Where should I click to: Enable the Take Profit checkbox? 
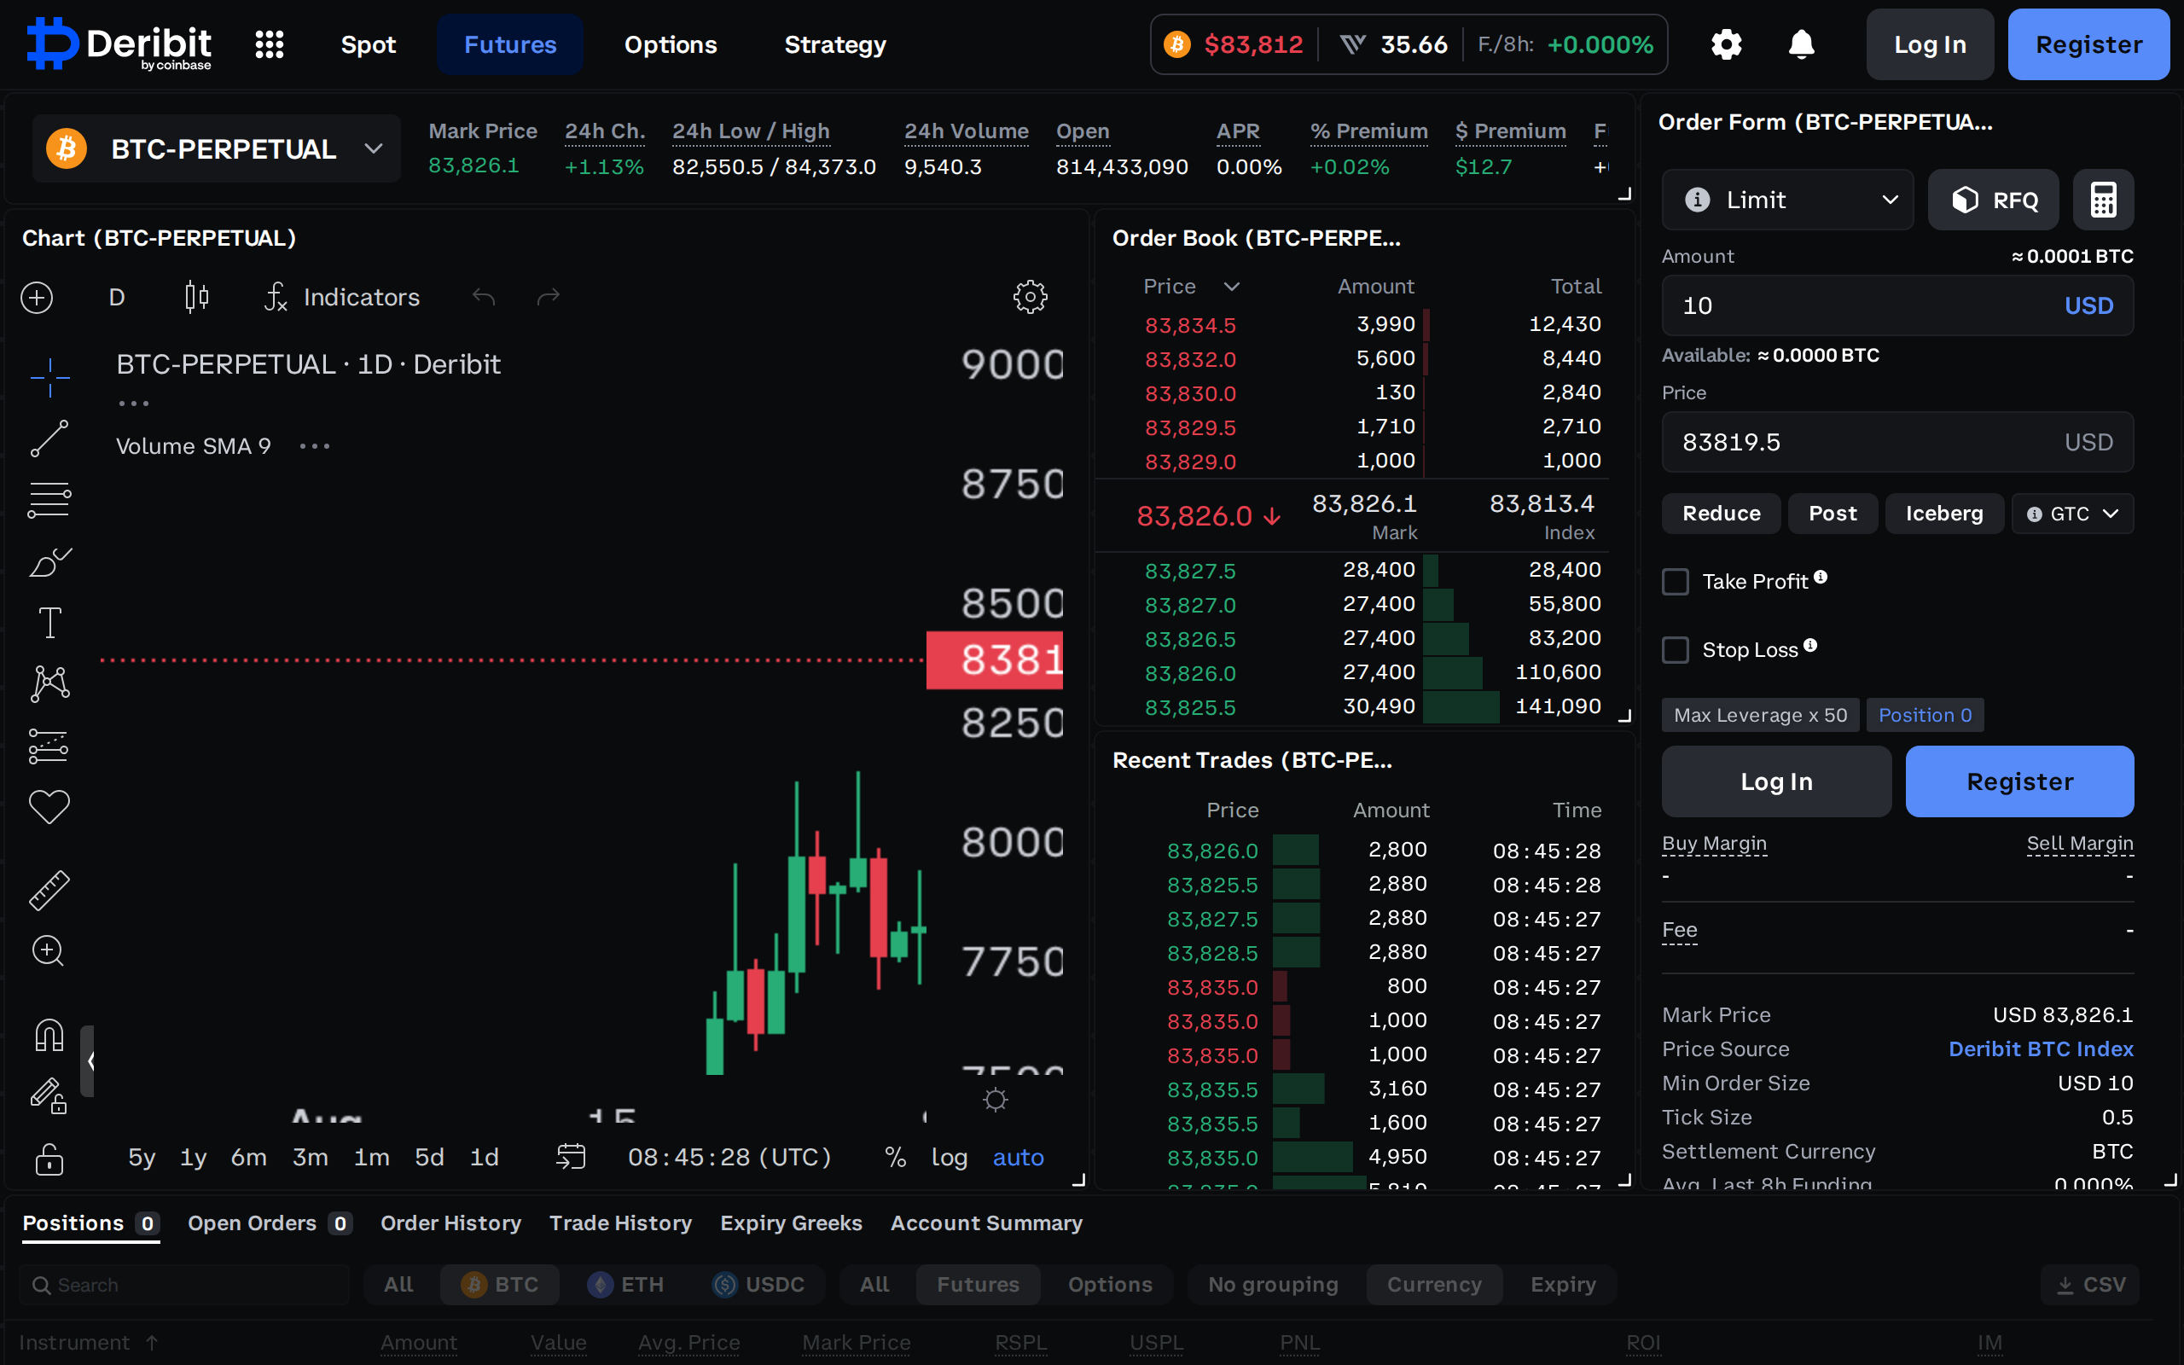(x=1675, y=581)
